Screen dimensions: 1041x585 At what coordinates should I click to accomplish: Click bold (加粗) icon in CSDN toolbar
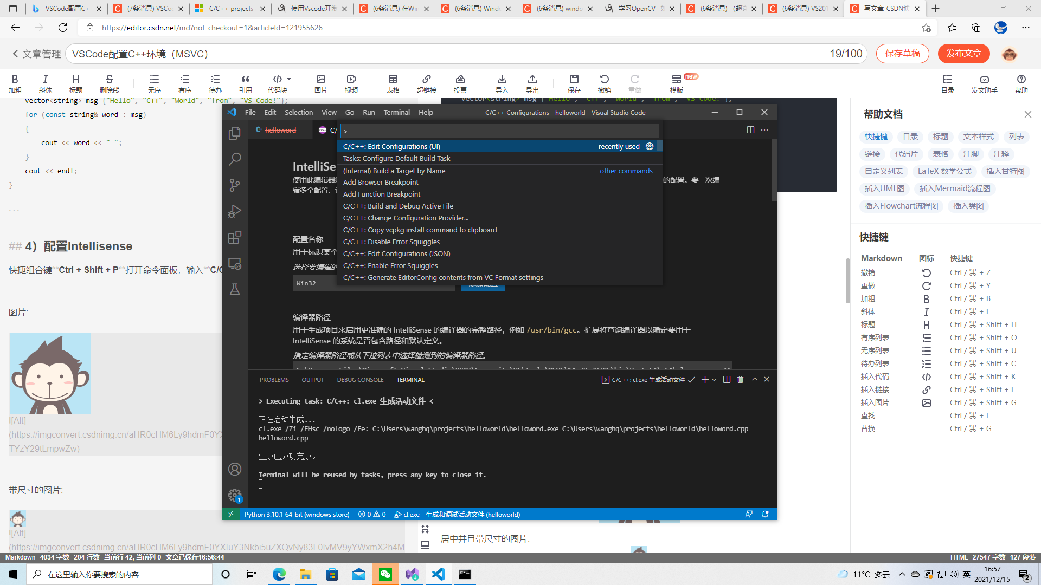pos(15,83)
